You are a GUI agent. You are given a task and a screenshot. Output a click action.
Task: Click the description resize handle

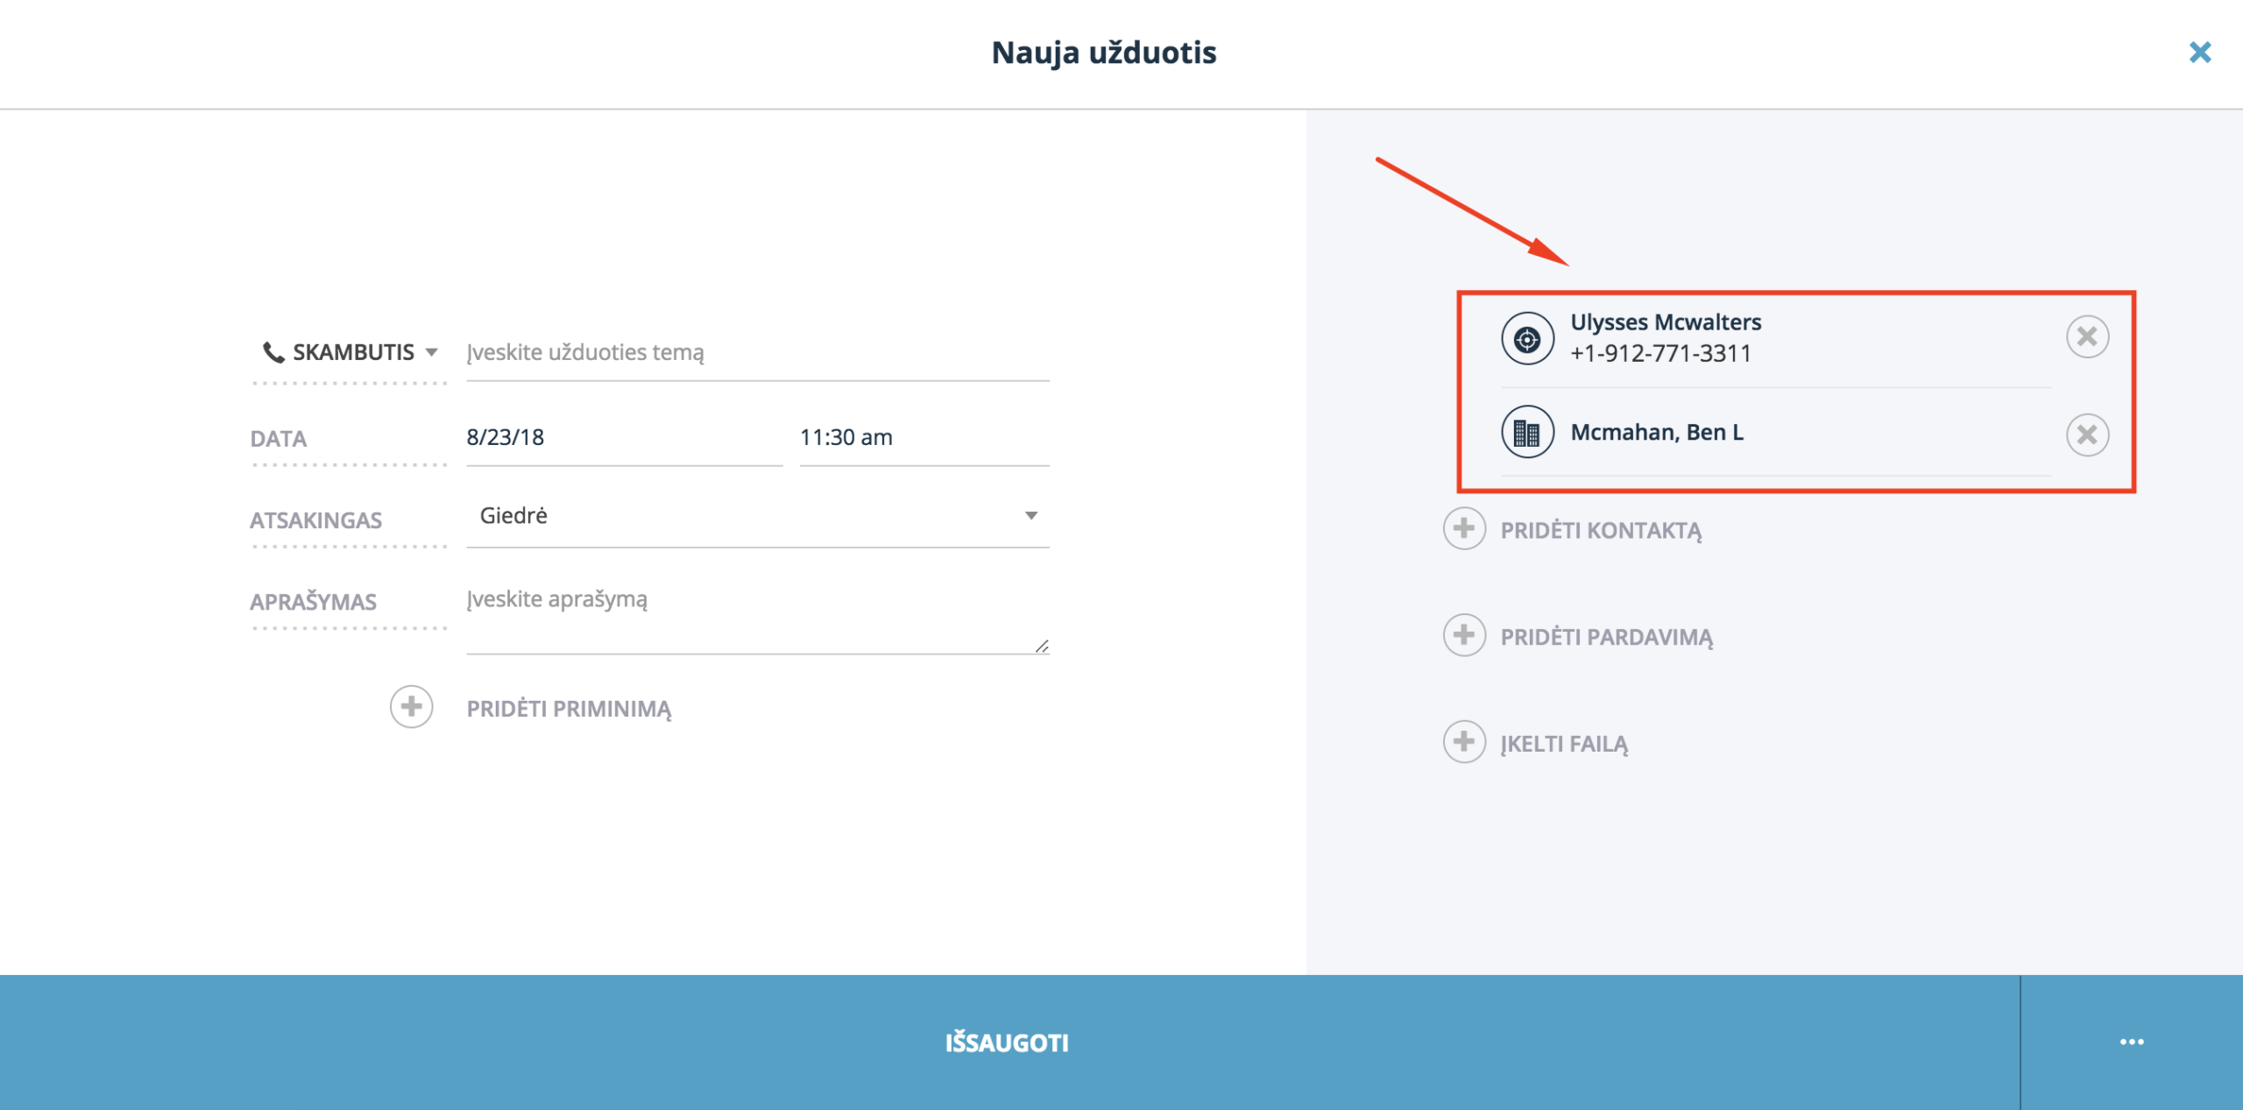tap(1042, 647)
